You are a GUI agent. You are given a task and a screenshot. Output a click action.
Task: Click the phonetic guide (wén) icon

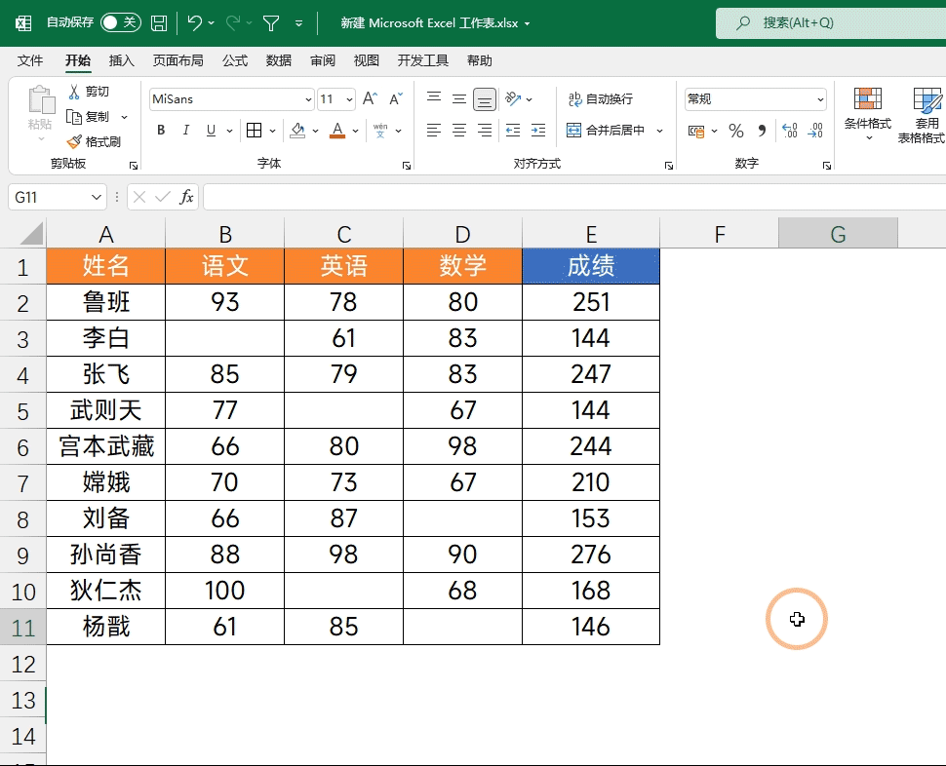pos(380,131)
